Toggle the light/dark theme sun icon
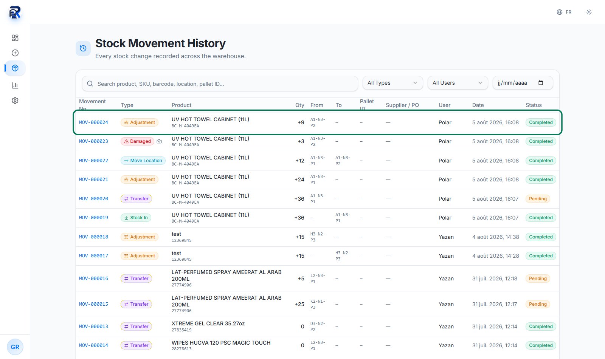The width and height of the screenshot is (605, 359). pyautogui.click(x=589, y=12)
